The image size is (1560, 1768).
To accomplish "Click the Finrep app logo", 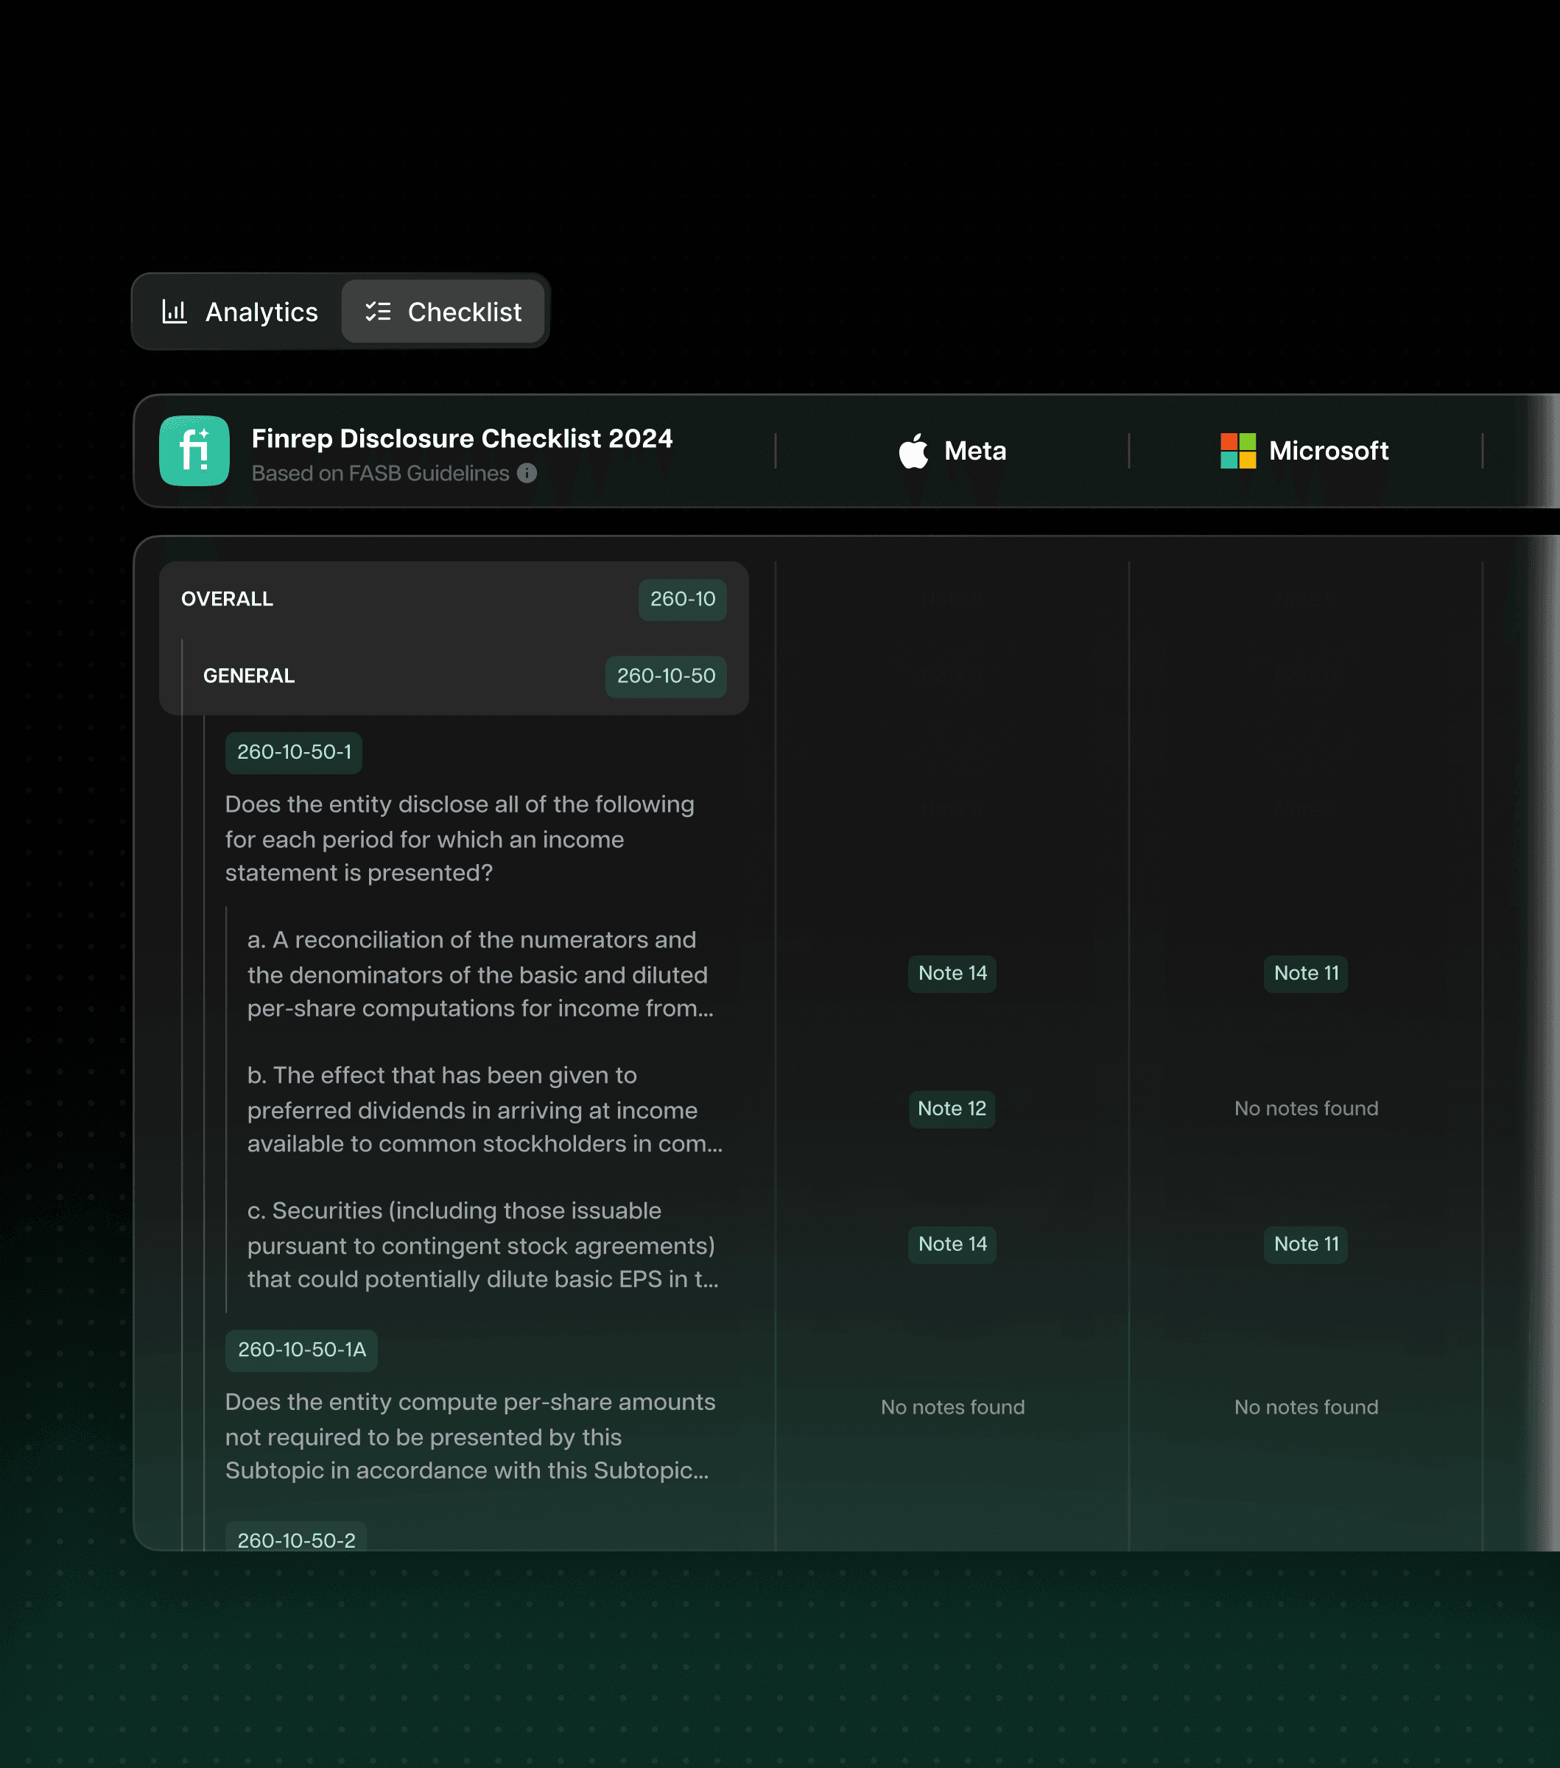I will coord(194,451).
